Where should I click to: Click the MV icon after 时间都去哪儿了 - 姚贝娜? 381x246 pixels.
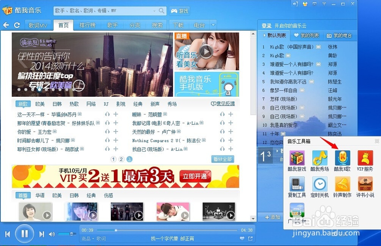[x=73, y=140]
